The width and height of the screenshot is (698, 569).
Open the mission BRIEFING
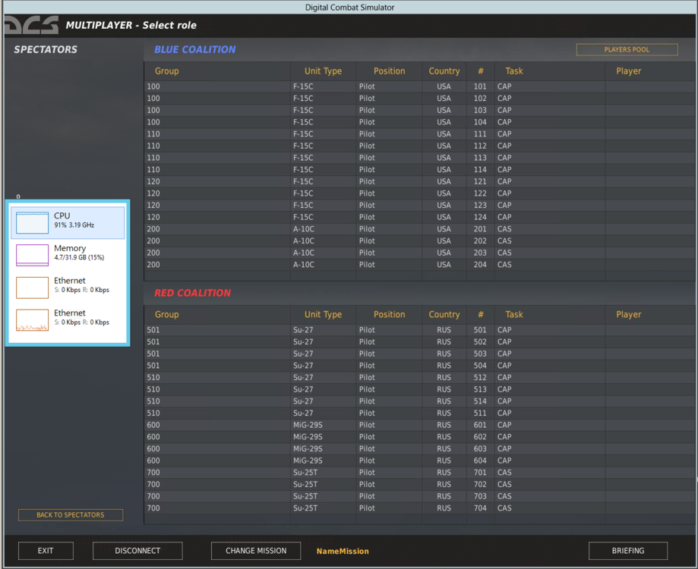pos(627,551)
